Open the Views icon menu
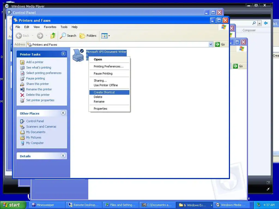Screen dimensions: 279x209 click(105, 36)
